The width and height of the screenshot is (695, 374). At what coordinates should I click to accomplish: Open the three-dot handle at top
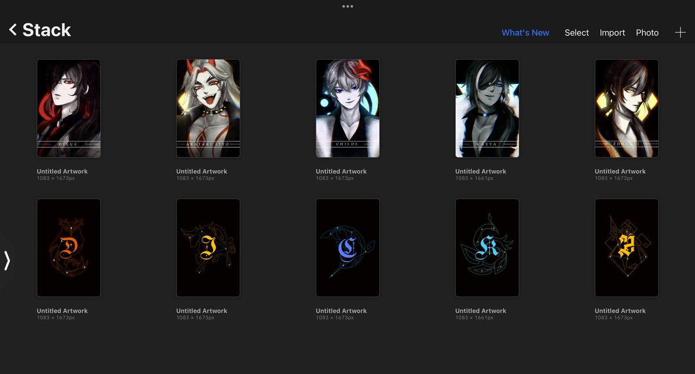pyautogui.click(x=348, y=6)
